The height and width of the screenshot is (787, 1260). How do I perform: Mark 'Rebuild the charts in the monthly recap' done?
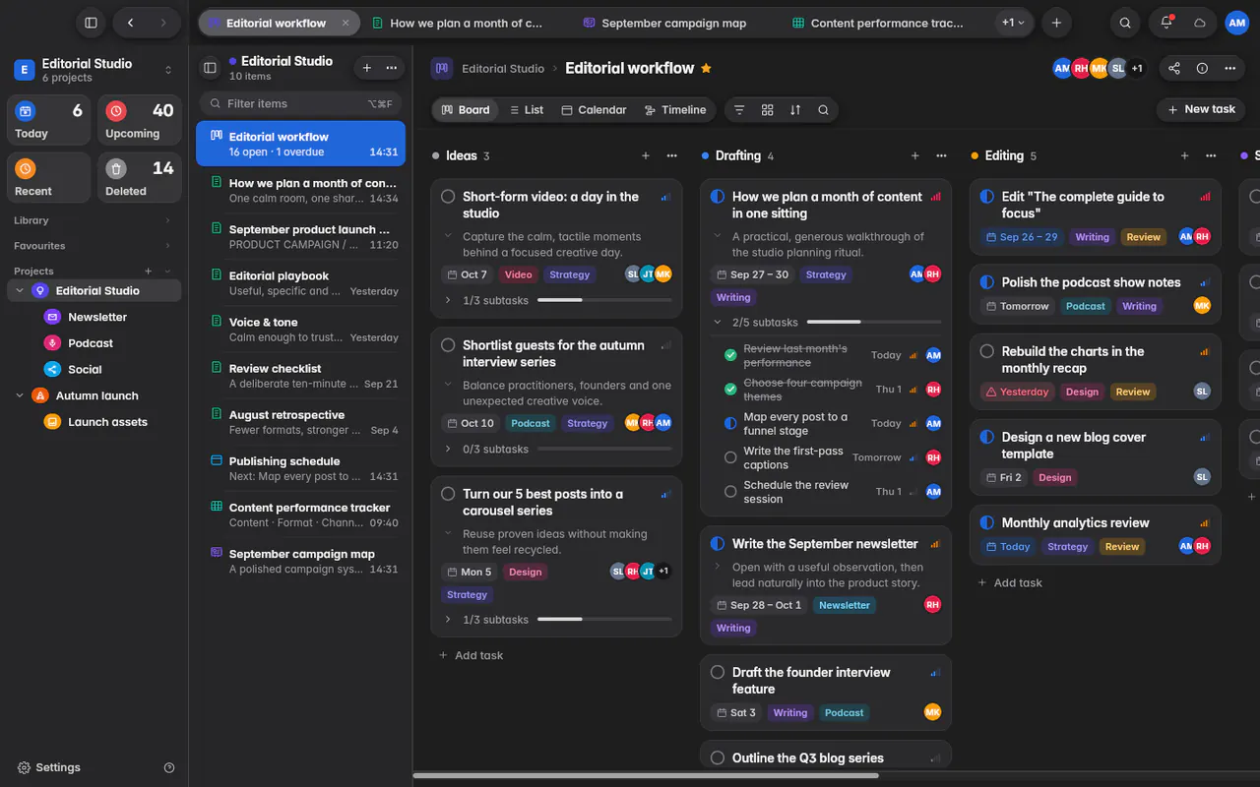pos(987,351)
